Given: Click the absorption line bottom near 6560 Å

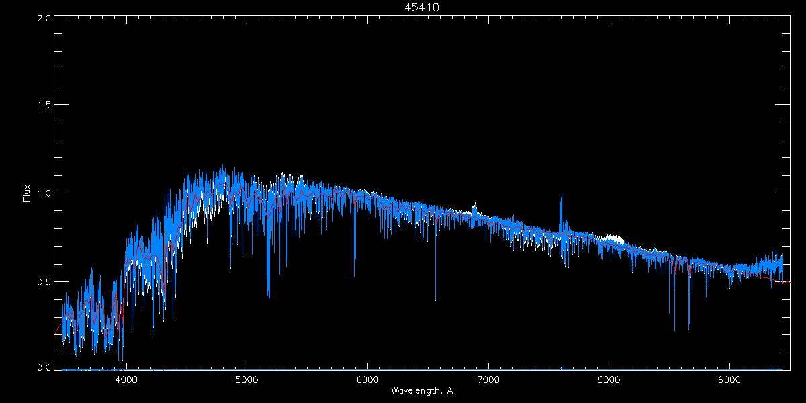Looking at the screenshot, I should [x=435, y=299].
